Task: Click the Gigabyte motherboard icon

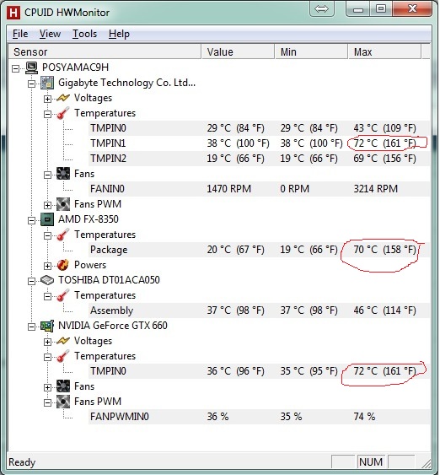Action: click(x=47, y=83)
